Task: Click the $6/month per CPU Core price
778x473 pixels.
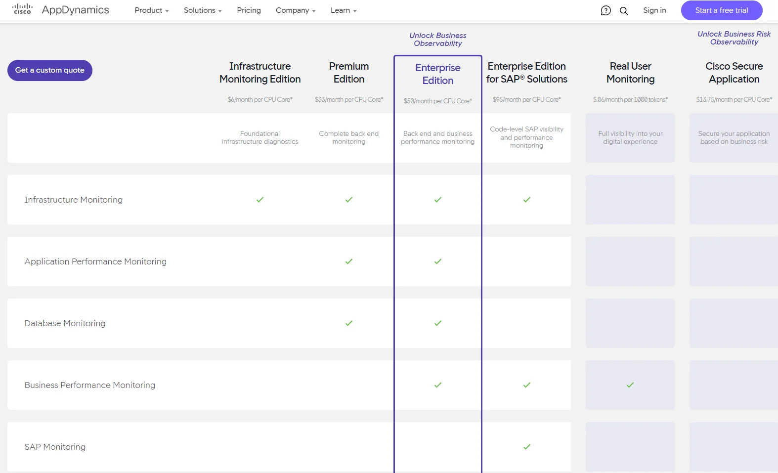Action: (x=260, y=99)
